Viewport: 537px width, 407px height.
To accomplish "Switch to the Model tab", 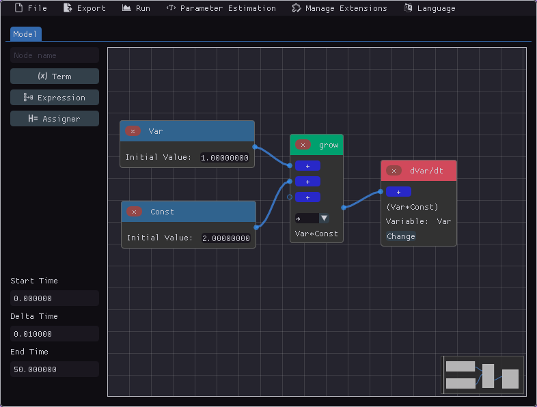I will [25, 34].
